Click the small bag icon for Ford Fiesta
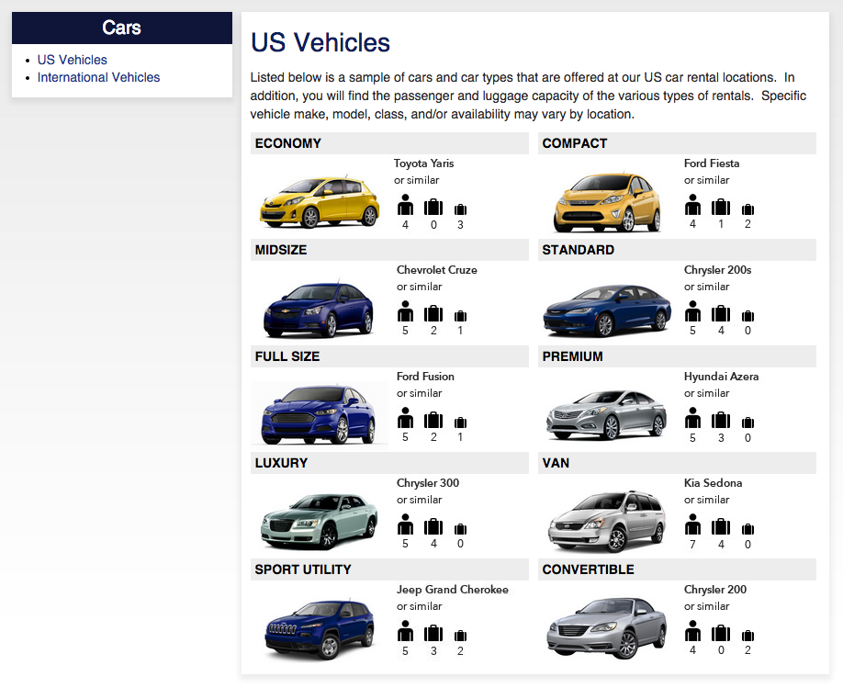Image resolution: width=843 pixels, height=699 pixels. (747, 209)
